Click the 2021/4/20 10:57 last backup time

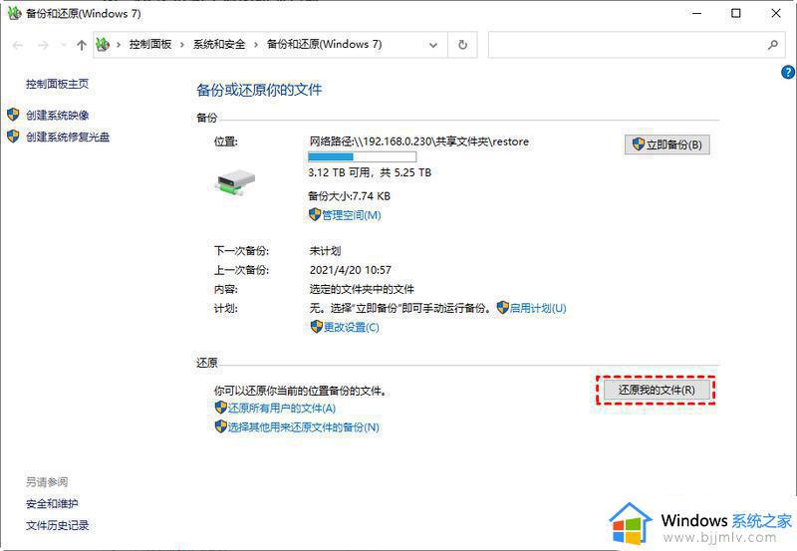click(x=351, y=270)
